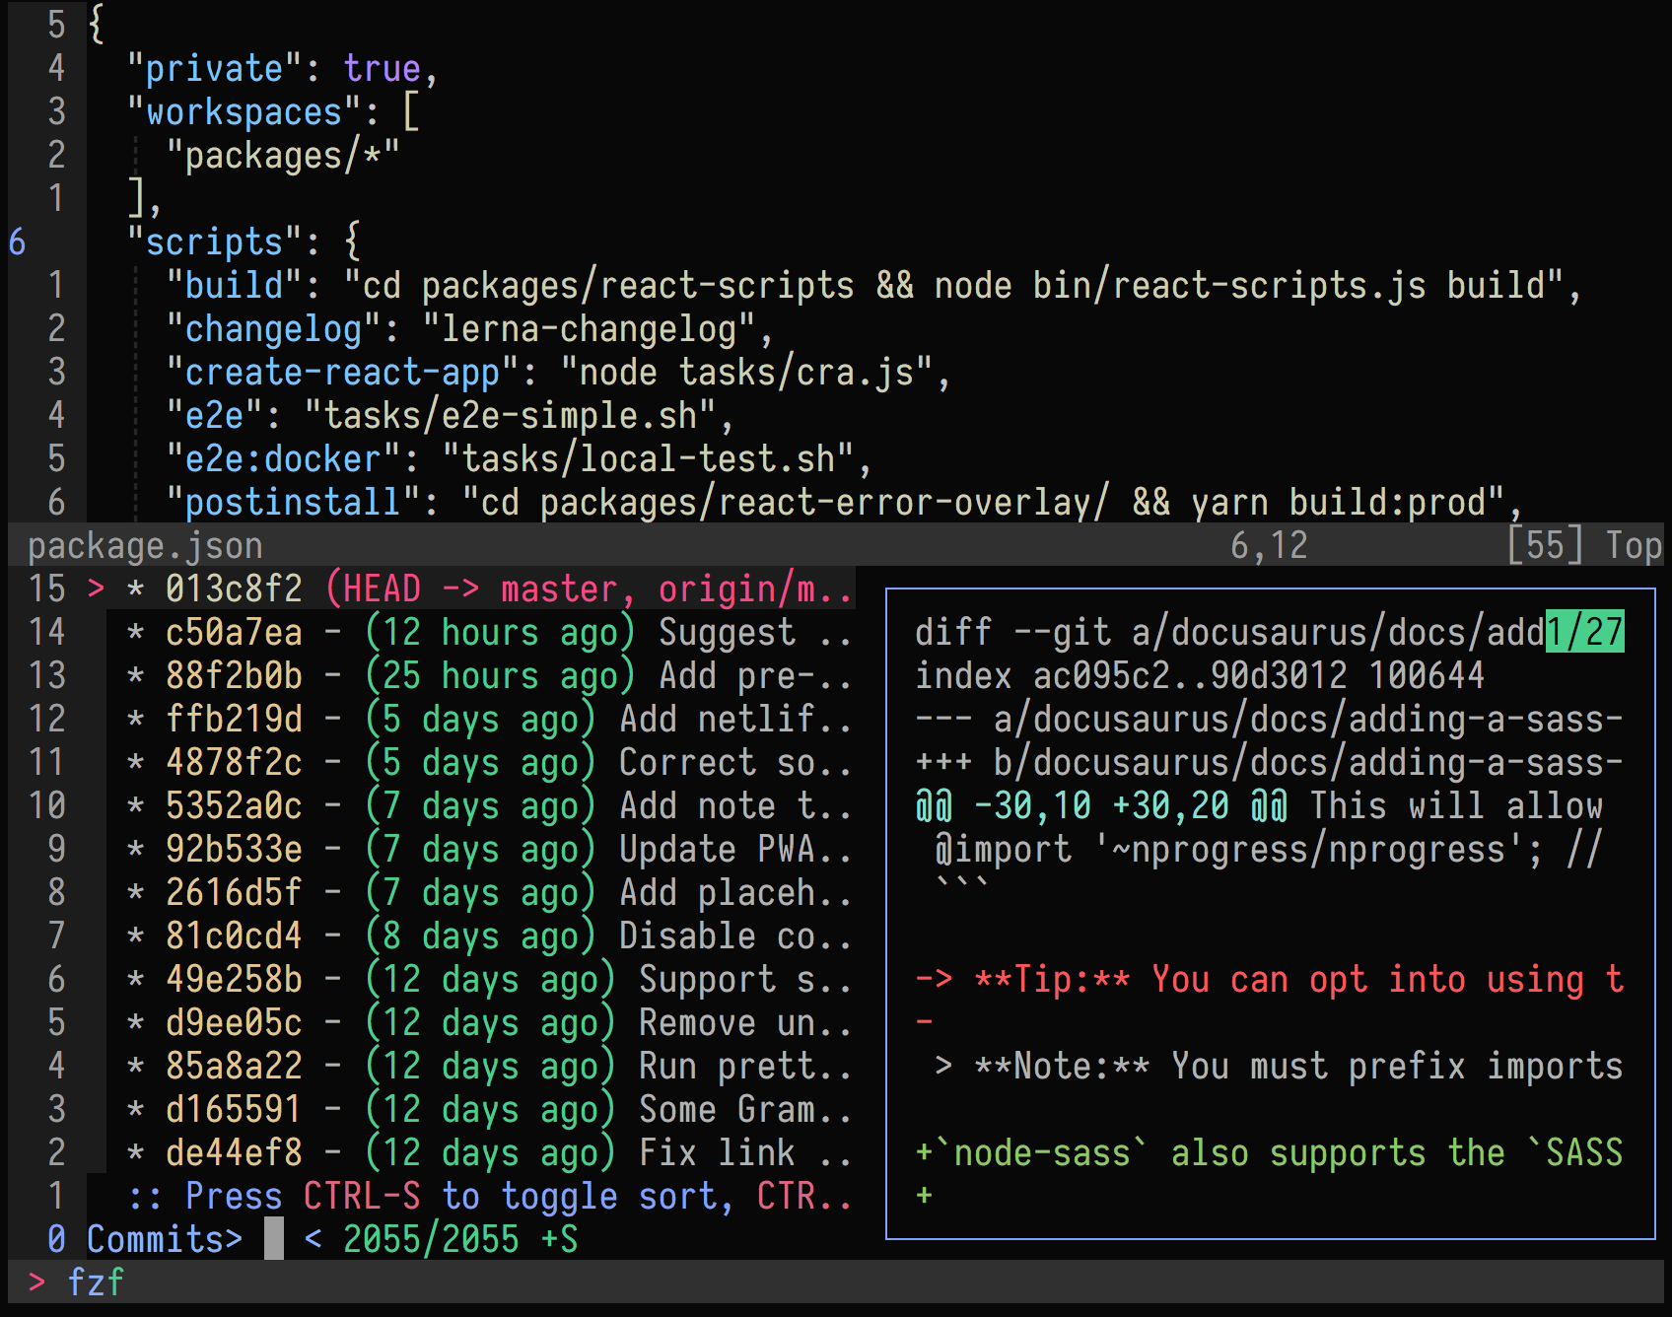This screenshot has height=1317, width=1672.
Task: Click the Commits> prompt input field
Action: point(185,1239)
